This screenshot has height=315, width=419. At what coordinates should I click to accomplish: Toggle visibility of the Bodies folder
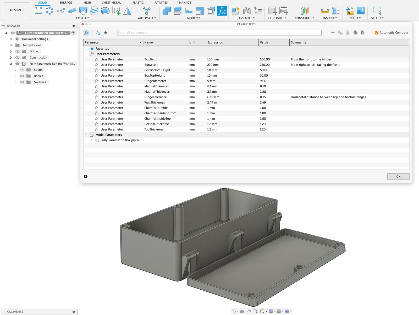[22, 76]
